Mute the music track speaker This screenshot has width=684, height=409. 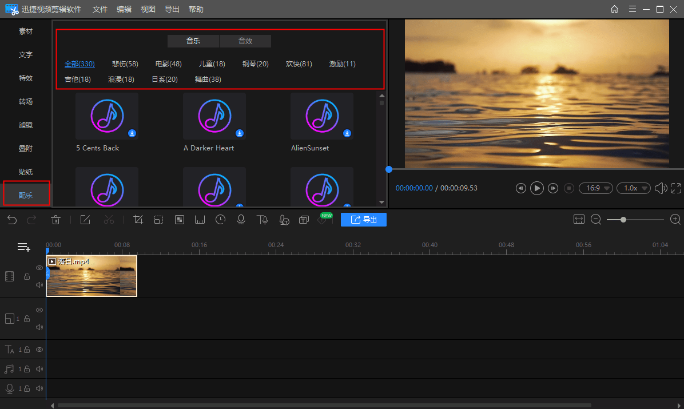tap(39, 369)
